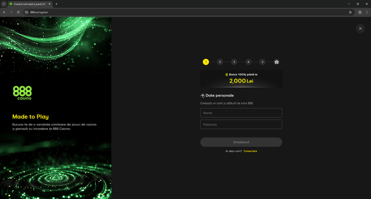Click the 2,000 Lei bonus banner
This screenshot has width=371, height=199.
click(241, 79)
